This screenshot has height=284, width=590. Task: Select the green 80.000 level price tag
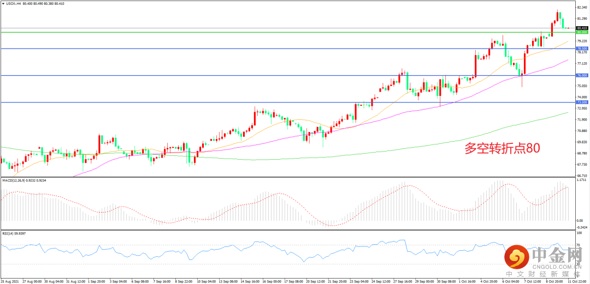tap(582, 32)
